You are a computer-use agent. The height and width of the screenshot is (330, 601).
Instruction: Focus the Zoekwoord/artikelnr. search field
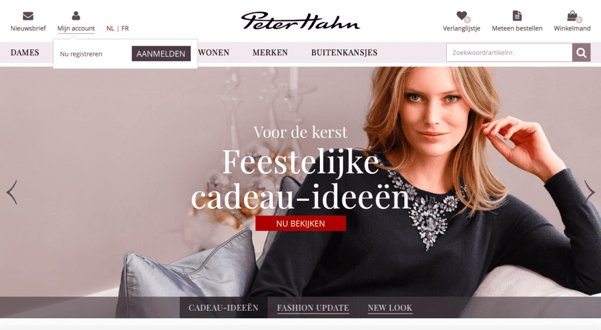pos(509,52)
